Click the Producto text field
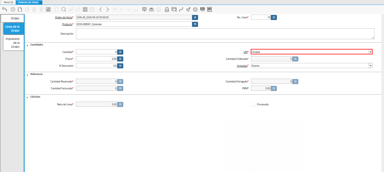Image resolution: width=384 pixels, height=172 pixels. point(134,24)
